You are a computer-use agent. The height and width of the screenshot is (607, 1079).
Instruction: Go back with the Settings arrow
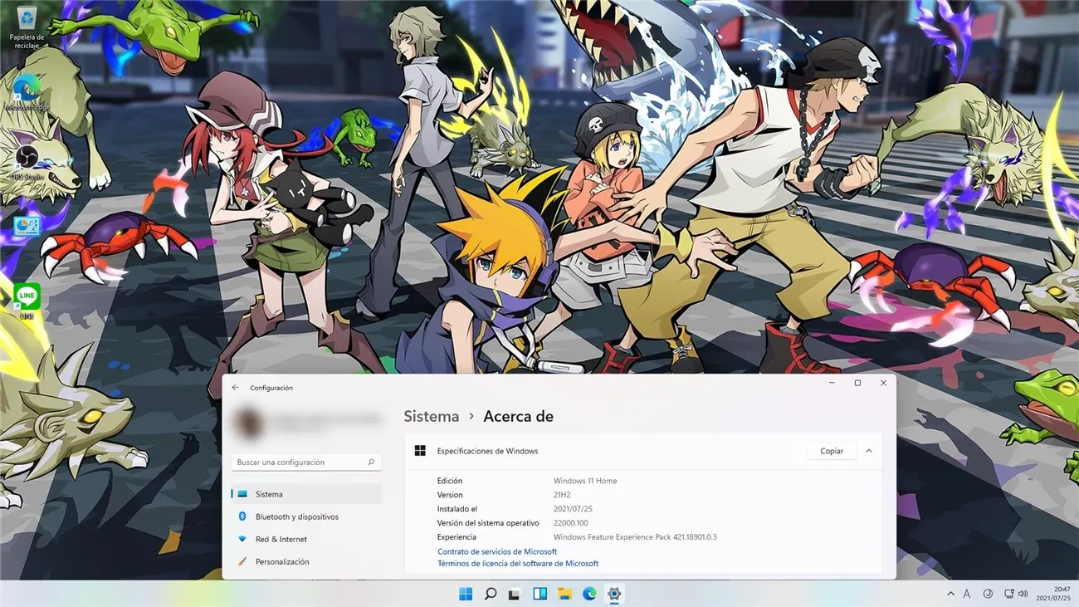click(x=236, y=388)
